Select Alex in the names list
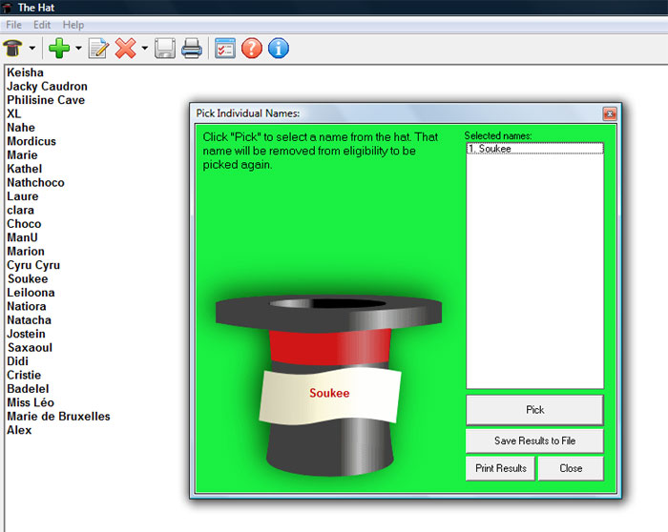Screen dimensions: 668x532 click(x=19, y=430)
